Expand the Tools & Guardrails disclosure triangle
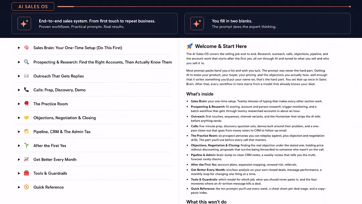The height and width of the screenshot is (204, 362). click(19, 173)
